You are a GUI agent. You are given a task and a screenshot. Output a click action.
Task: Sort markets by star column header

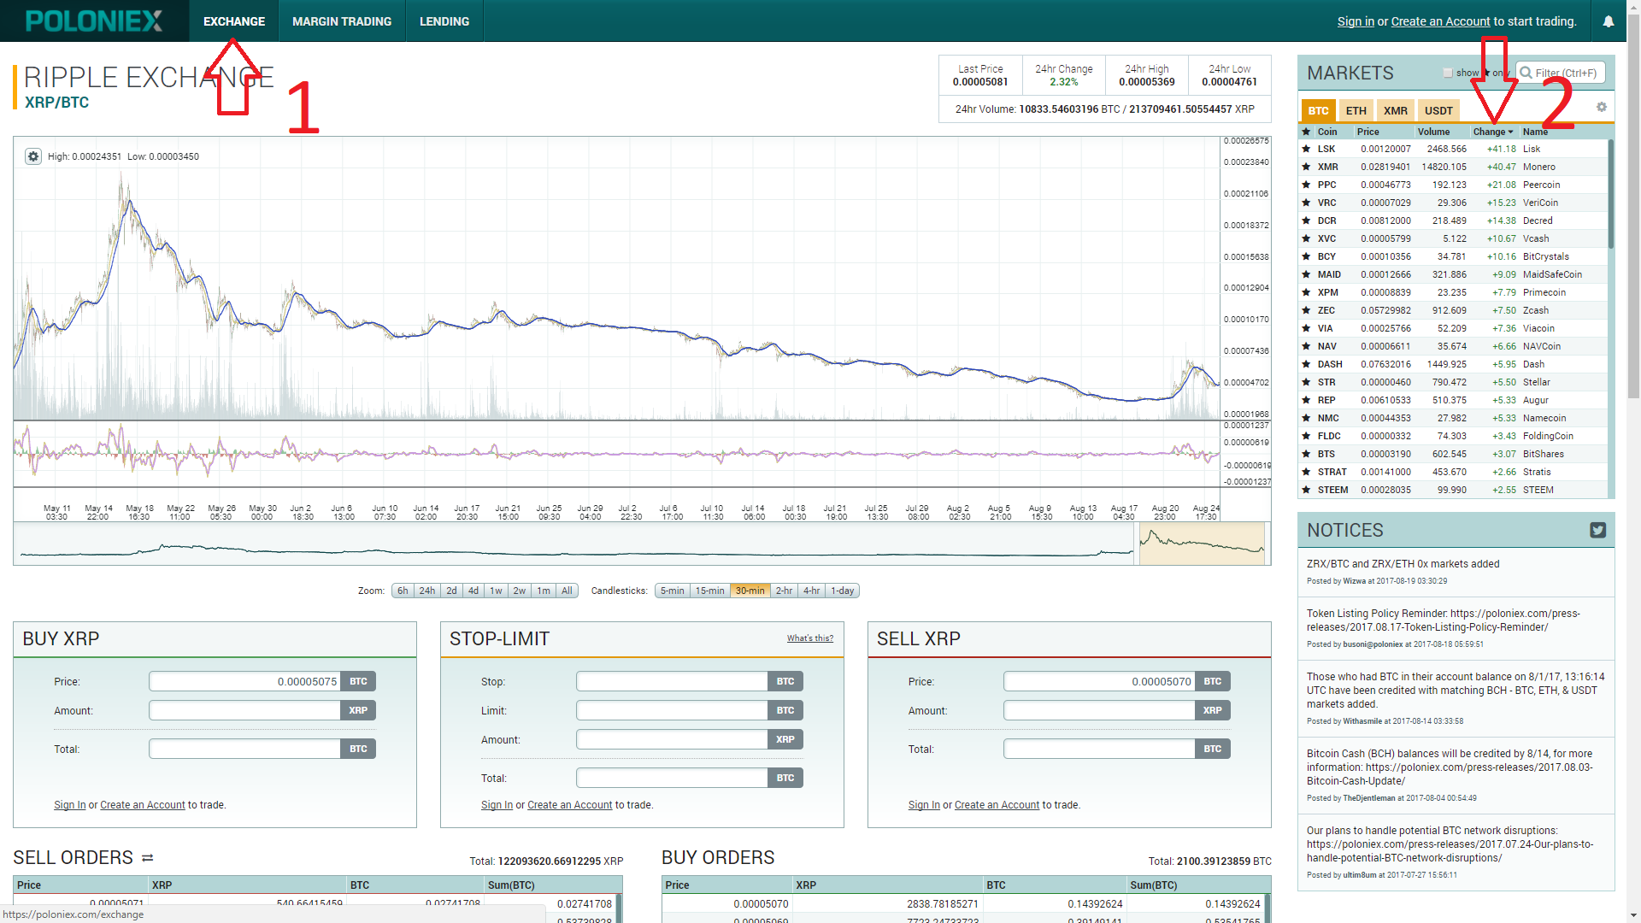pos(1306,132)
